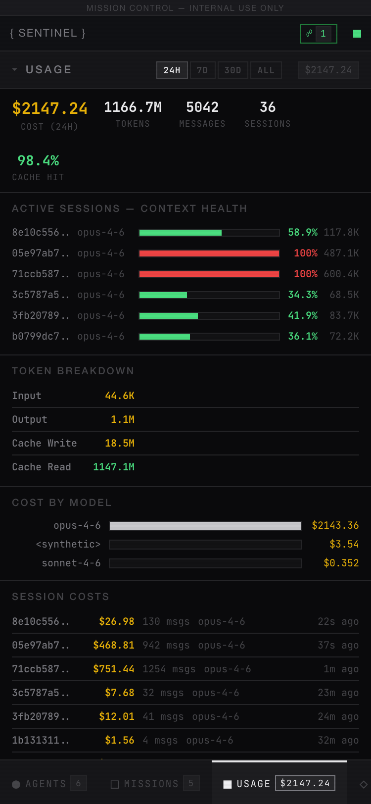Click the Output value 1.1M
The height and width of the screenshot is (804, 371).
tap(123, 420)
